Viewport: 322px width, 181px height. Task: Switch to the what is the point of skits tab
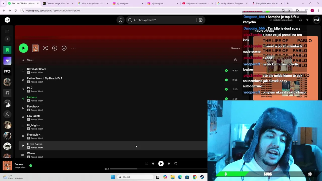[93, 4]
